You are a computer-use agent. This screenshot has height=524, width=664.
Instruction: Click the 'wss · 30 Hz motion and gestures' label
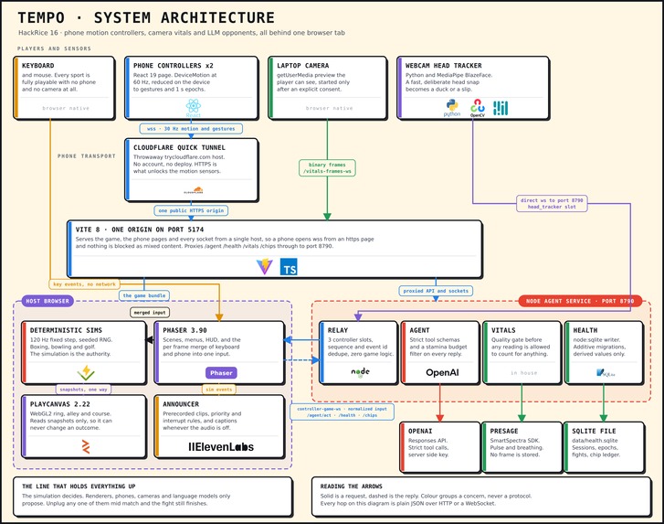pyautogui.click(x=191, y=128)
